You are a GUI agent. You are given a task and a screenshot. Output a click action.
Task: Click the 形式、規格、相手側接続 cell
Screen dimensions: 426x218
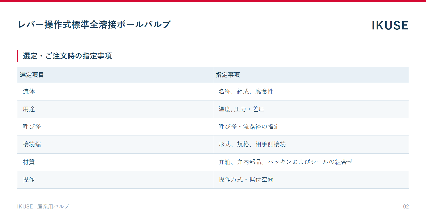(311, 145)
